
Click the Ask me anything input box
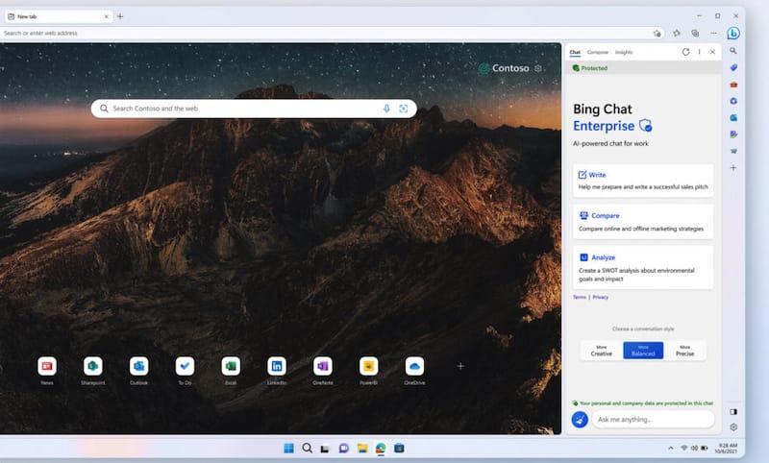click(653, 420)
